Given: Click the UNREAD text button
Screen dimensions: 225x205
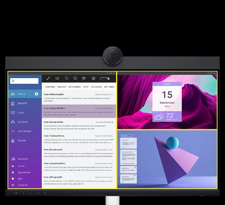Looking at the screenshot, I should (62, 87).
